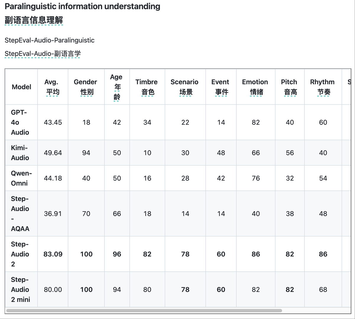Click the 'Avg. 平均' column header
Viewport: 355px width, 319px height.
click(x=53, y=87)
